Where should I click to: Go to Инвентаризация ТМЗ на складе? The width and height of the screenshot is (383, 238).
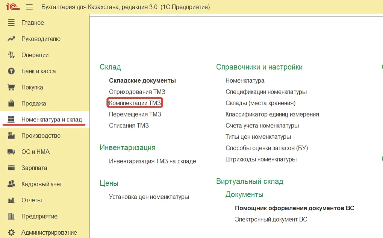152,161
